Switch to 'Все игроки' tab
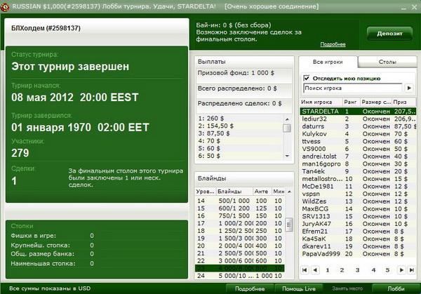 [328, 62]
